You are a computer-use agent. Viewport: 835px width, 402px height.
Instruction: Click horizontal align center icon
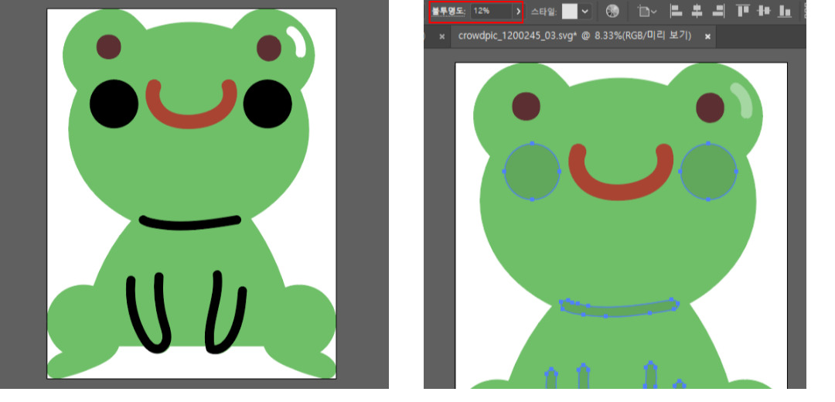click(697, 12)
